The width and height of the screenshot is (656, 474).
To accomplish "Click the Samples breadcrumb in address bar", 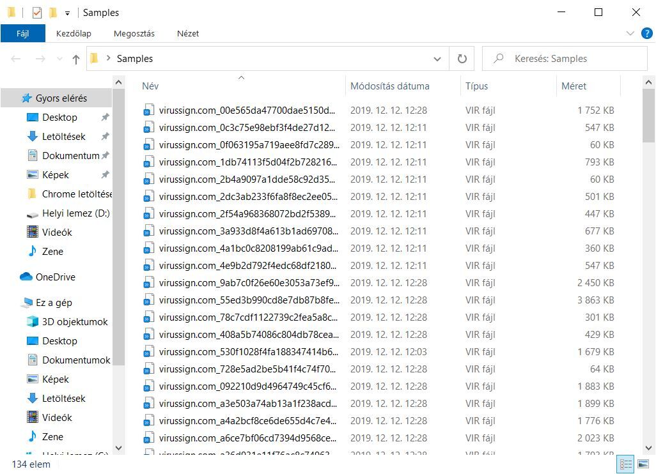I will (x=135, y=59).
